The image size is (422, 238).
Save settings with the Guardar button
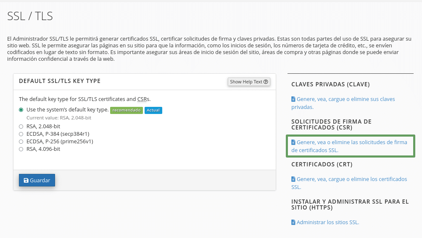[37, 180]
